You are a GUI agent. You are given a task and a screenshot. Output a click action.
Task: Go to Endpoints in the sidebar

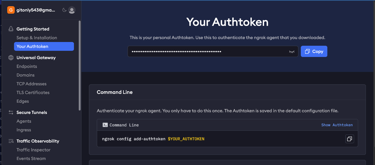click(27, 66)
